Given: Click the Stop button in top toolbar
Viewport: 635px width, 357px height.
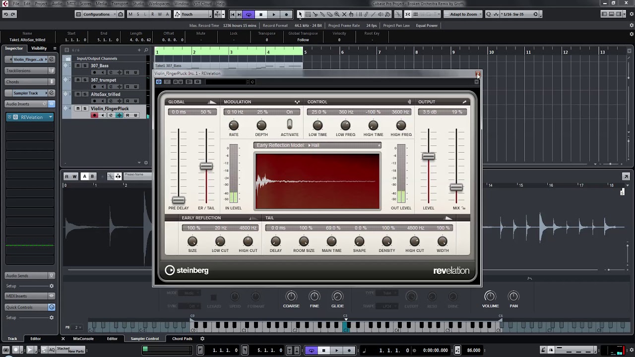Looking at the screenshot, I should [261, 14].
